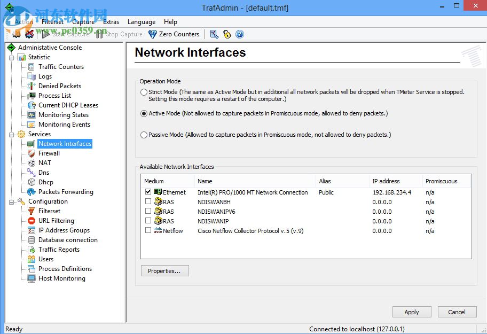The image size is (487, 334).
Task: Open the Action menu
Action: click(x=24, y=22)
